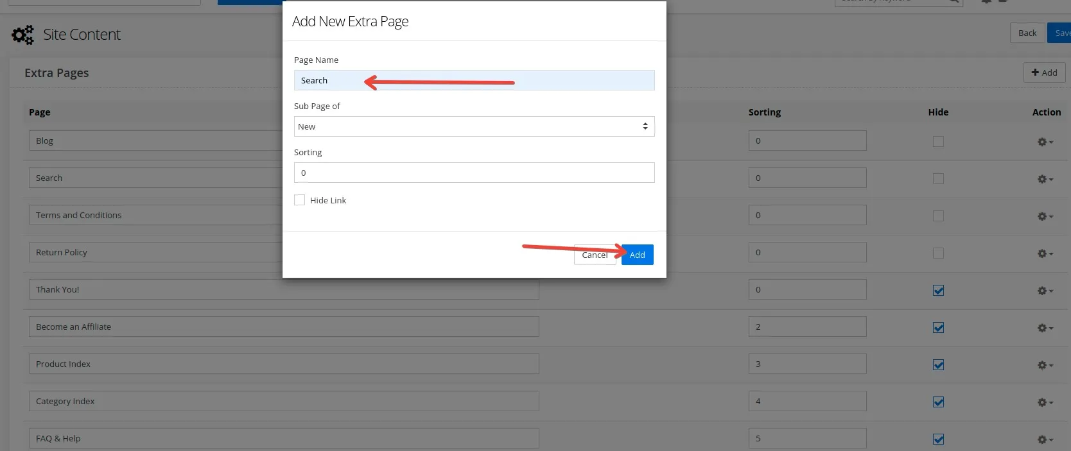Enable the Hide Link checkbox
Image resolution: width=1071 pixels, height=451 pixels.
pos(300,200)
